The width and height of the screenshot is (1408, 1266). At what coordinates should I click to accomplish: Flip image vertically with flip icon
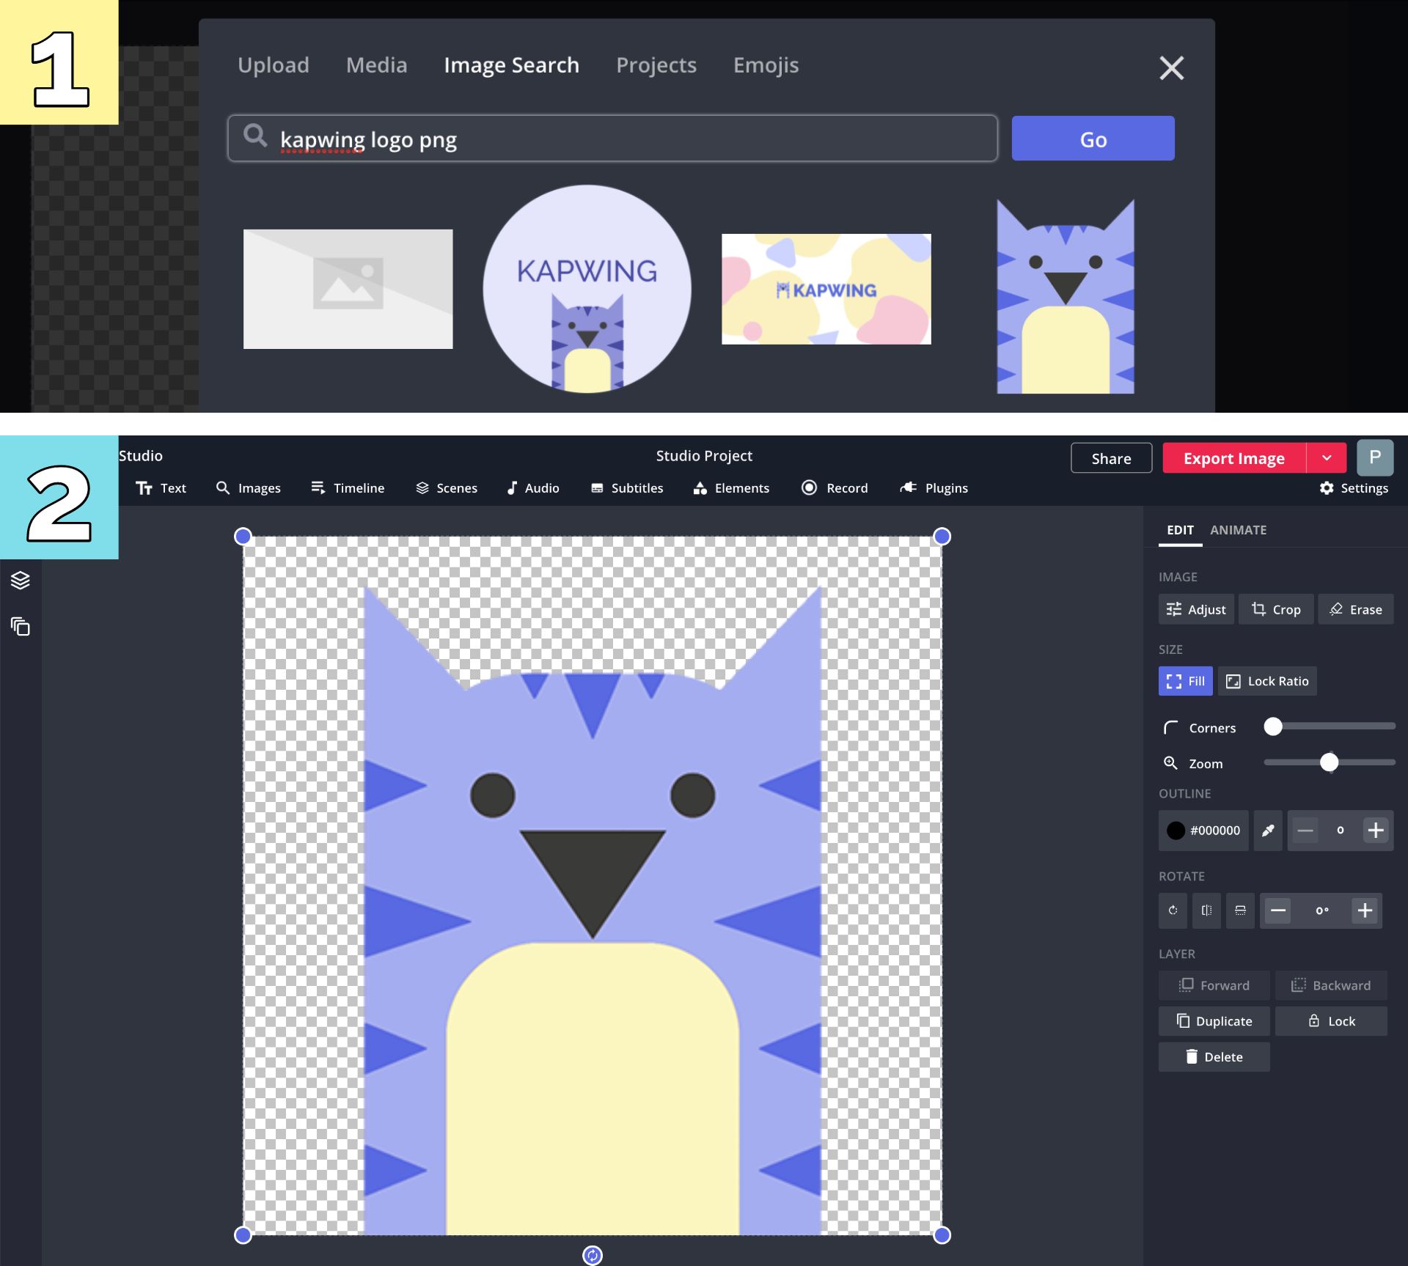tap(1240, 910)
